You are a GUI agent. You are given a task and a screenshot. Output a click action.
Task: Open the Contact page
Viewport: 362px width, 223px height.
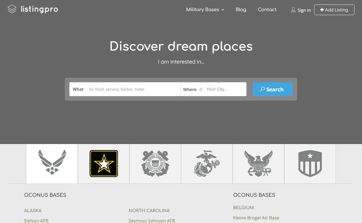pyautogui.click(x=267, y=10)
